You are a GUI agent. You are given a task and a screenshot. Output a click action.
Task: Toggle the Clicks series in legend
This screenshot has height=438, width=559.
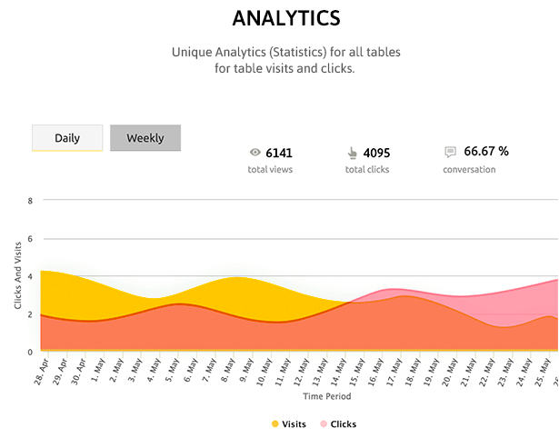point(338,424)
